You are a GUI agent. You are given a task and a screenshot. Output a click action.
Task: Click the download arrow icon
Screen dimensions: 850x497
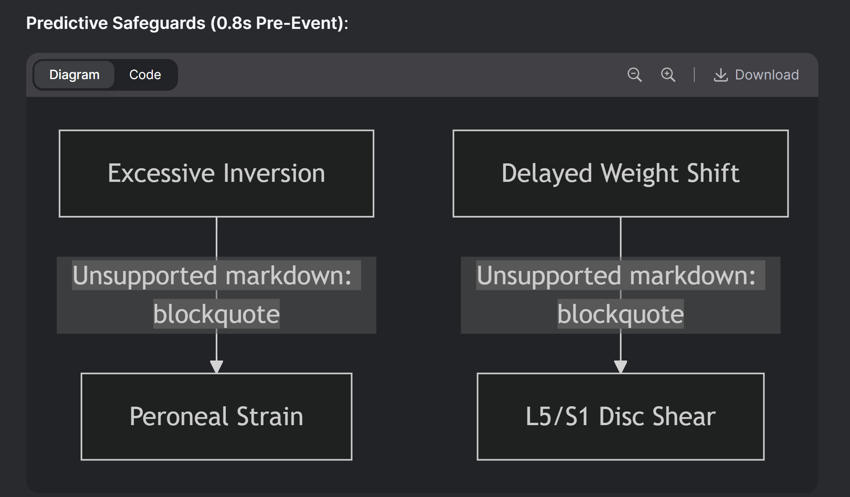pyautogui.click(x=720, y=75)
